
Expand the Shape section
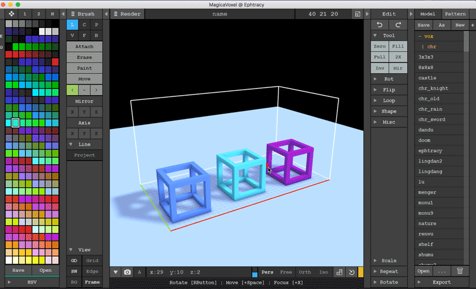click(x=389, y=111)
